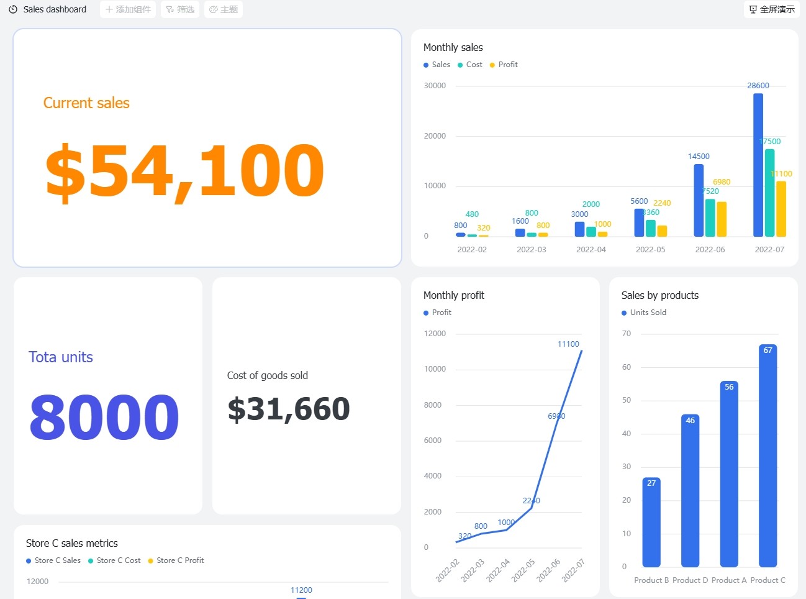Toggle Profit series in Monthly sales legend
Viewport: 806px width, 599px height.
pos(504,65)
